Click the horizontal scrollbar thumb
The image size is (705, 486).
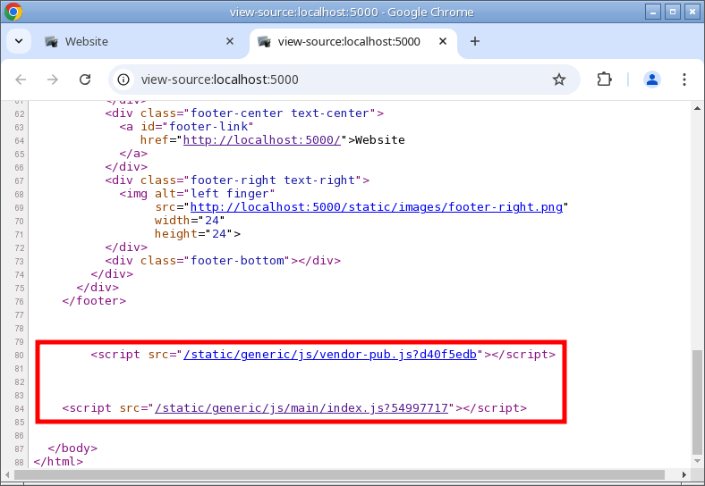pyautogui.click(x=339, y=474)
